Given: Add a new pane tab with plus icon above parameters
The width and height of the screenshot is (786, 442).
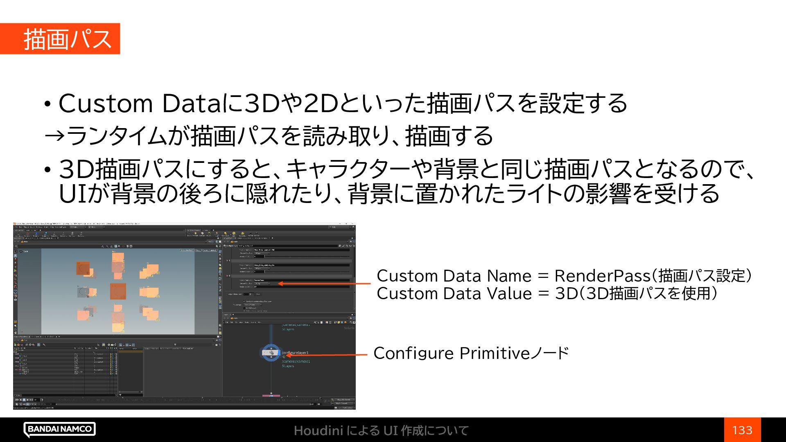Looking at the screenshot, I should (x=273, y=238).
